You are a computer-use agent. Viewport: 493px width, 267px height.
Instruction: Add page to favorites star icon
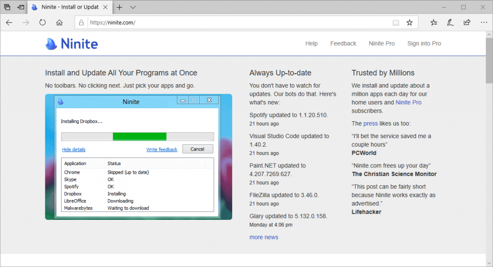tap(409, 23)
